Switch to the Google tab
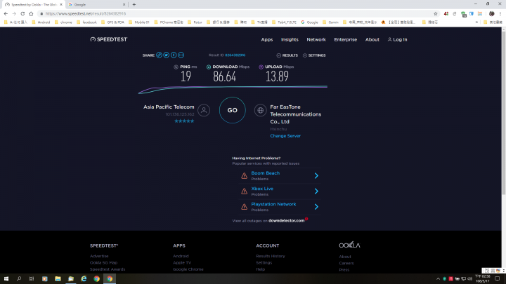Screen dimensions: 506x284 tap(96, 4)
